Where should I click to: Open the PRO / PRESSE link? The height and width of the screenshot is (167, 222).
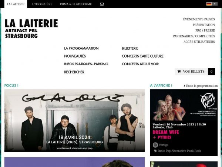click(x=205, y=30)
